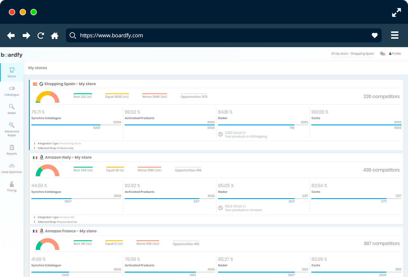Open Advanced Radar in the sidebar
408x277 pixels.
(12, 129)
